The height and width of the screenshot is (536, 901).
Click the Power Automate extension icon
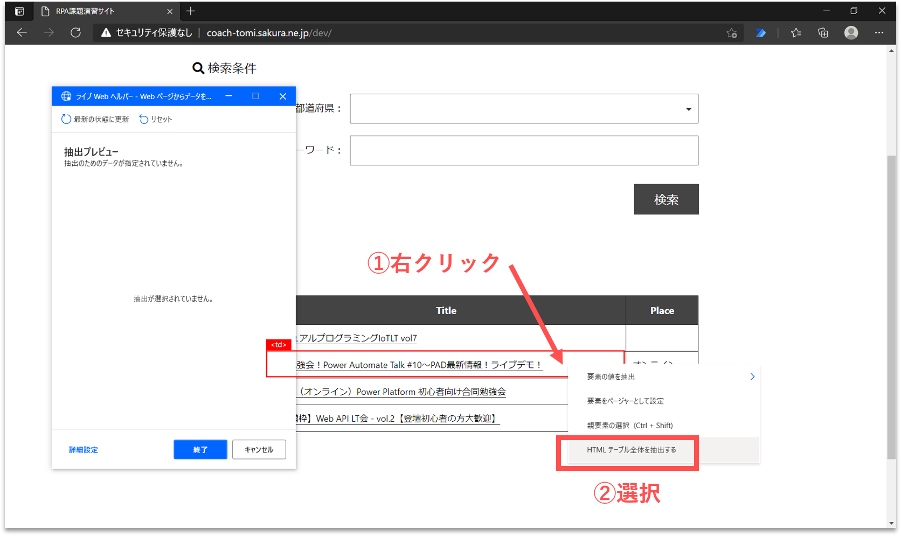760,33
